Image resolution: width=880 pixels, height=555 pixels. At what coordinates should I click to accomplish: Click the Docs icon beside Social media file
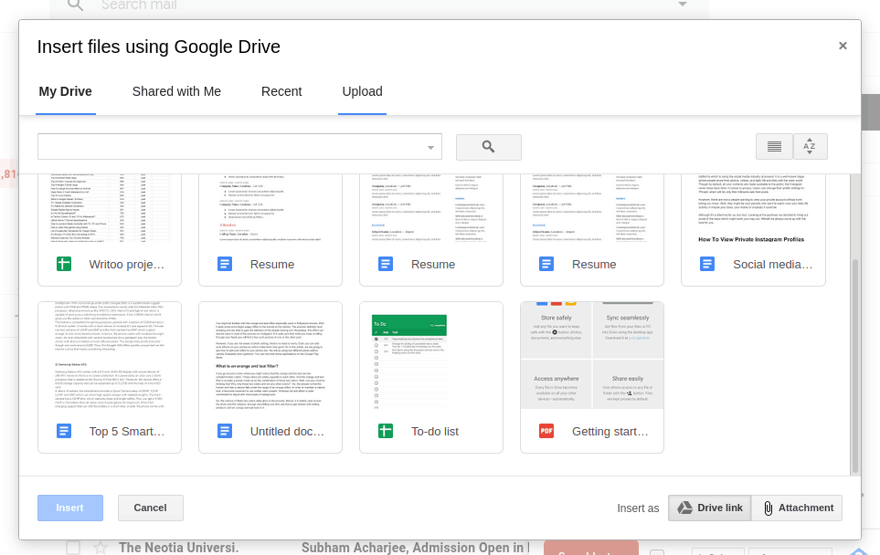pyautogui.click(x=707, y=264)
